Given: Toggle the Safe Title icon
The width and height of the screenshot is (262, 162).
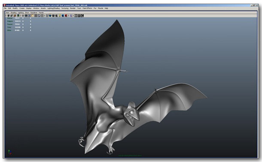Looking at the screenshot, I should [42, 16].
